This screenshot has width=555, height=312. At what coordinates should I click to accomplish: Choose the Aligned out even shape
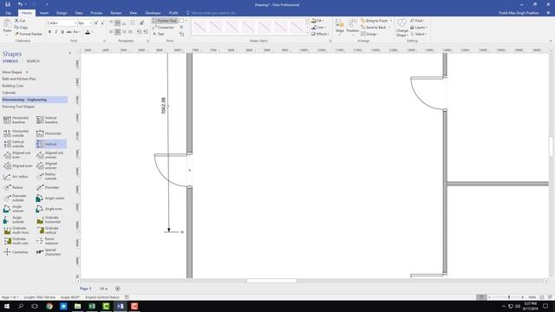coord(16,155)
